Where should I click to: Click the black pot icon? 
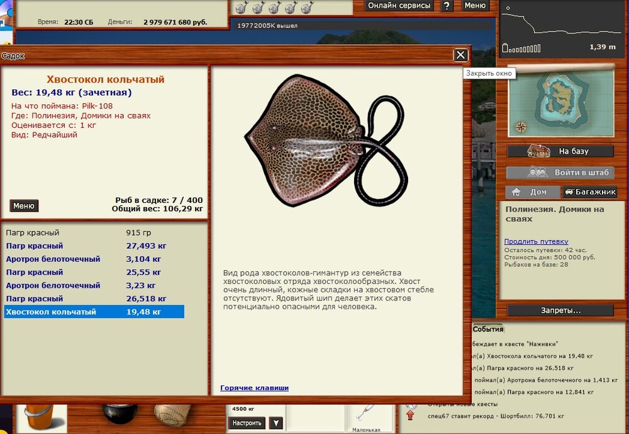tap(120, 413)
